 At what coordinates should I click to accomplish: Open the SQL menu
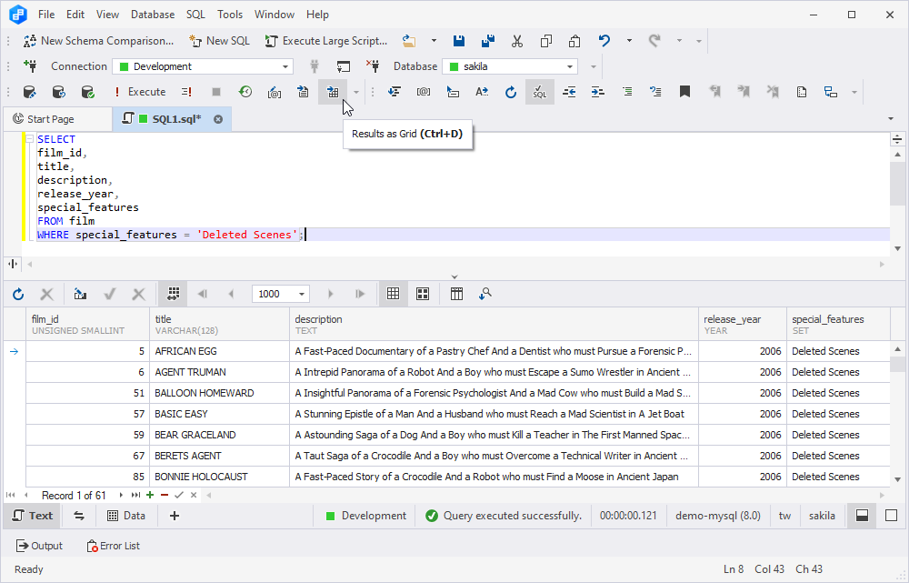(x=195, y=15)
